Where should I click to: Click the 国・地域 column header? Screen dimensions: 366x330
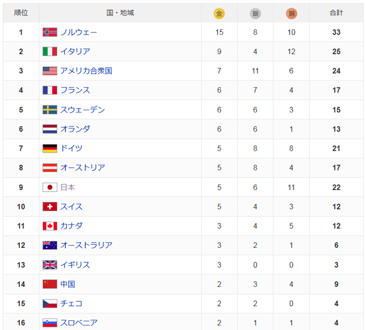coord(120,13)
